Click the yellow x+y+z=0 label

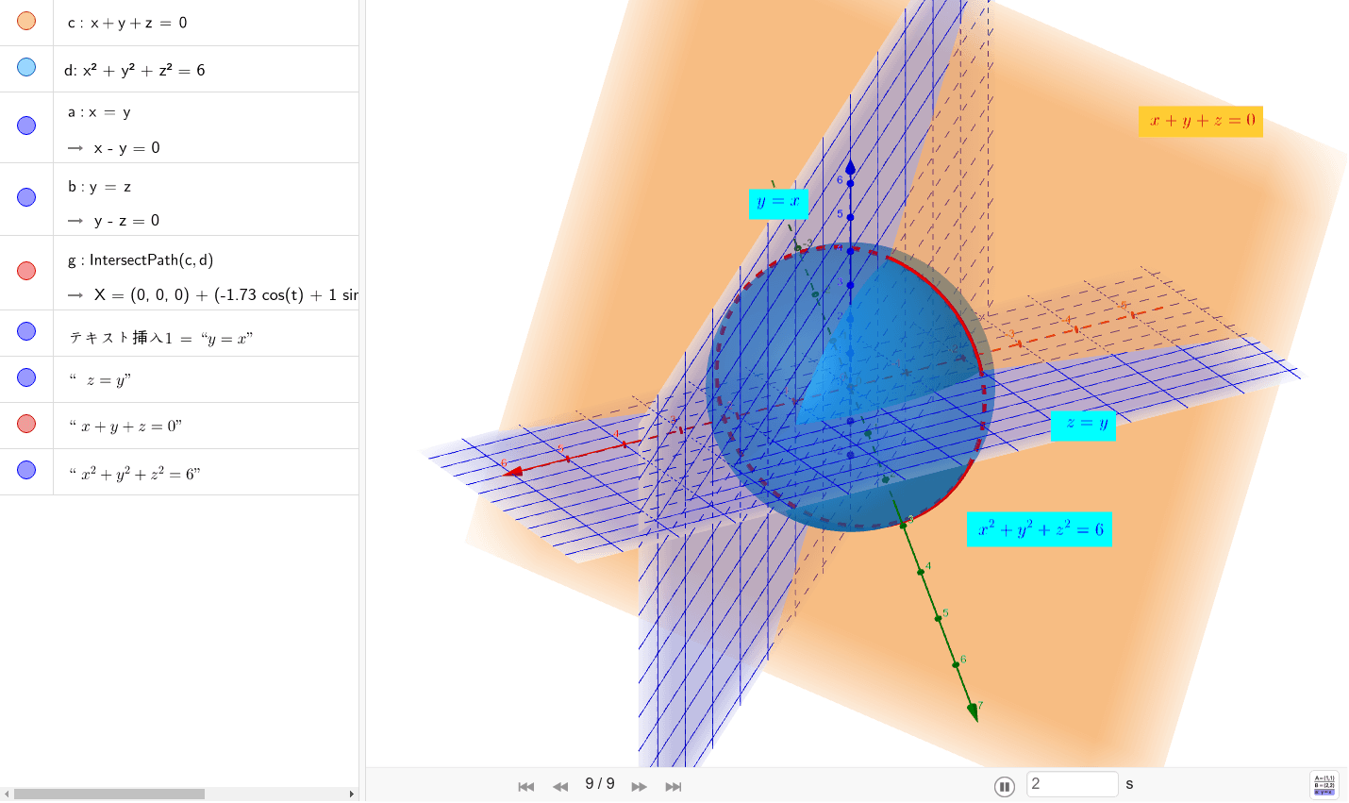[x=1201, y=121]
